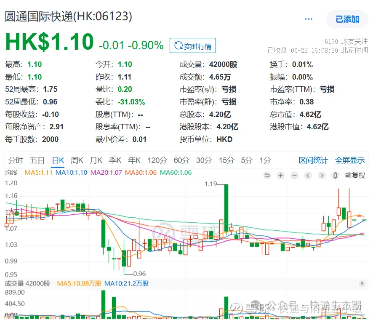
Task: Refresh quotes with the 实时行情 button
Action: point(193,45)
